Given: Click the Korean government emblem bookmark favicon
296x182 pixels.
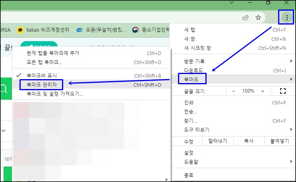Looking at the screenshot, I should pyautogui.click(x=135, y=30).
